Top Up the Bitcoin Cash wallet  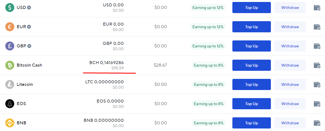251,65
